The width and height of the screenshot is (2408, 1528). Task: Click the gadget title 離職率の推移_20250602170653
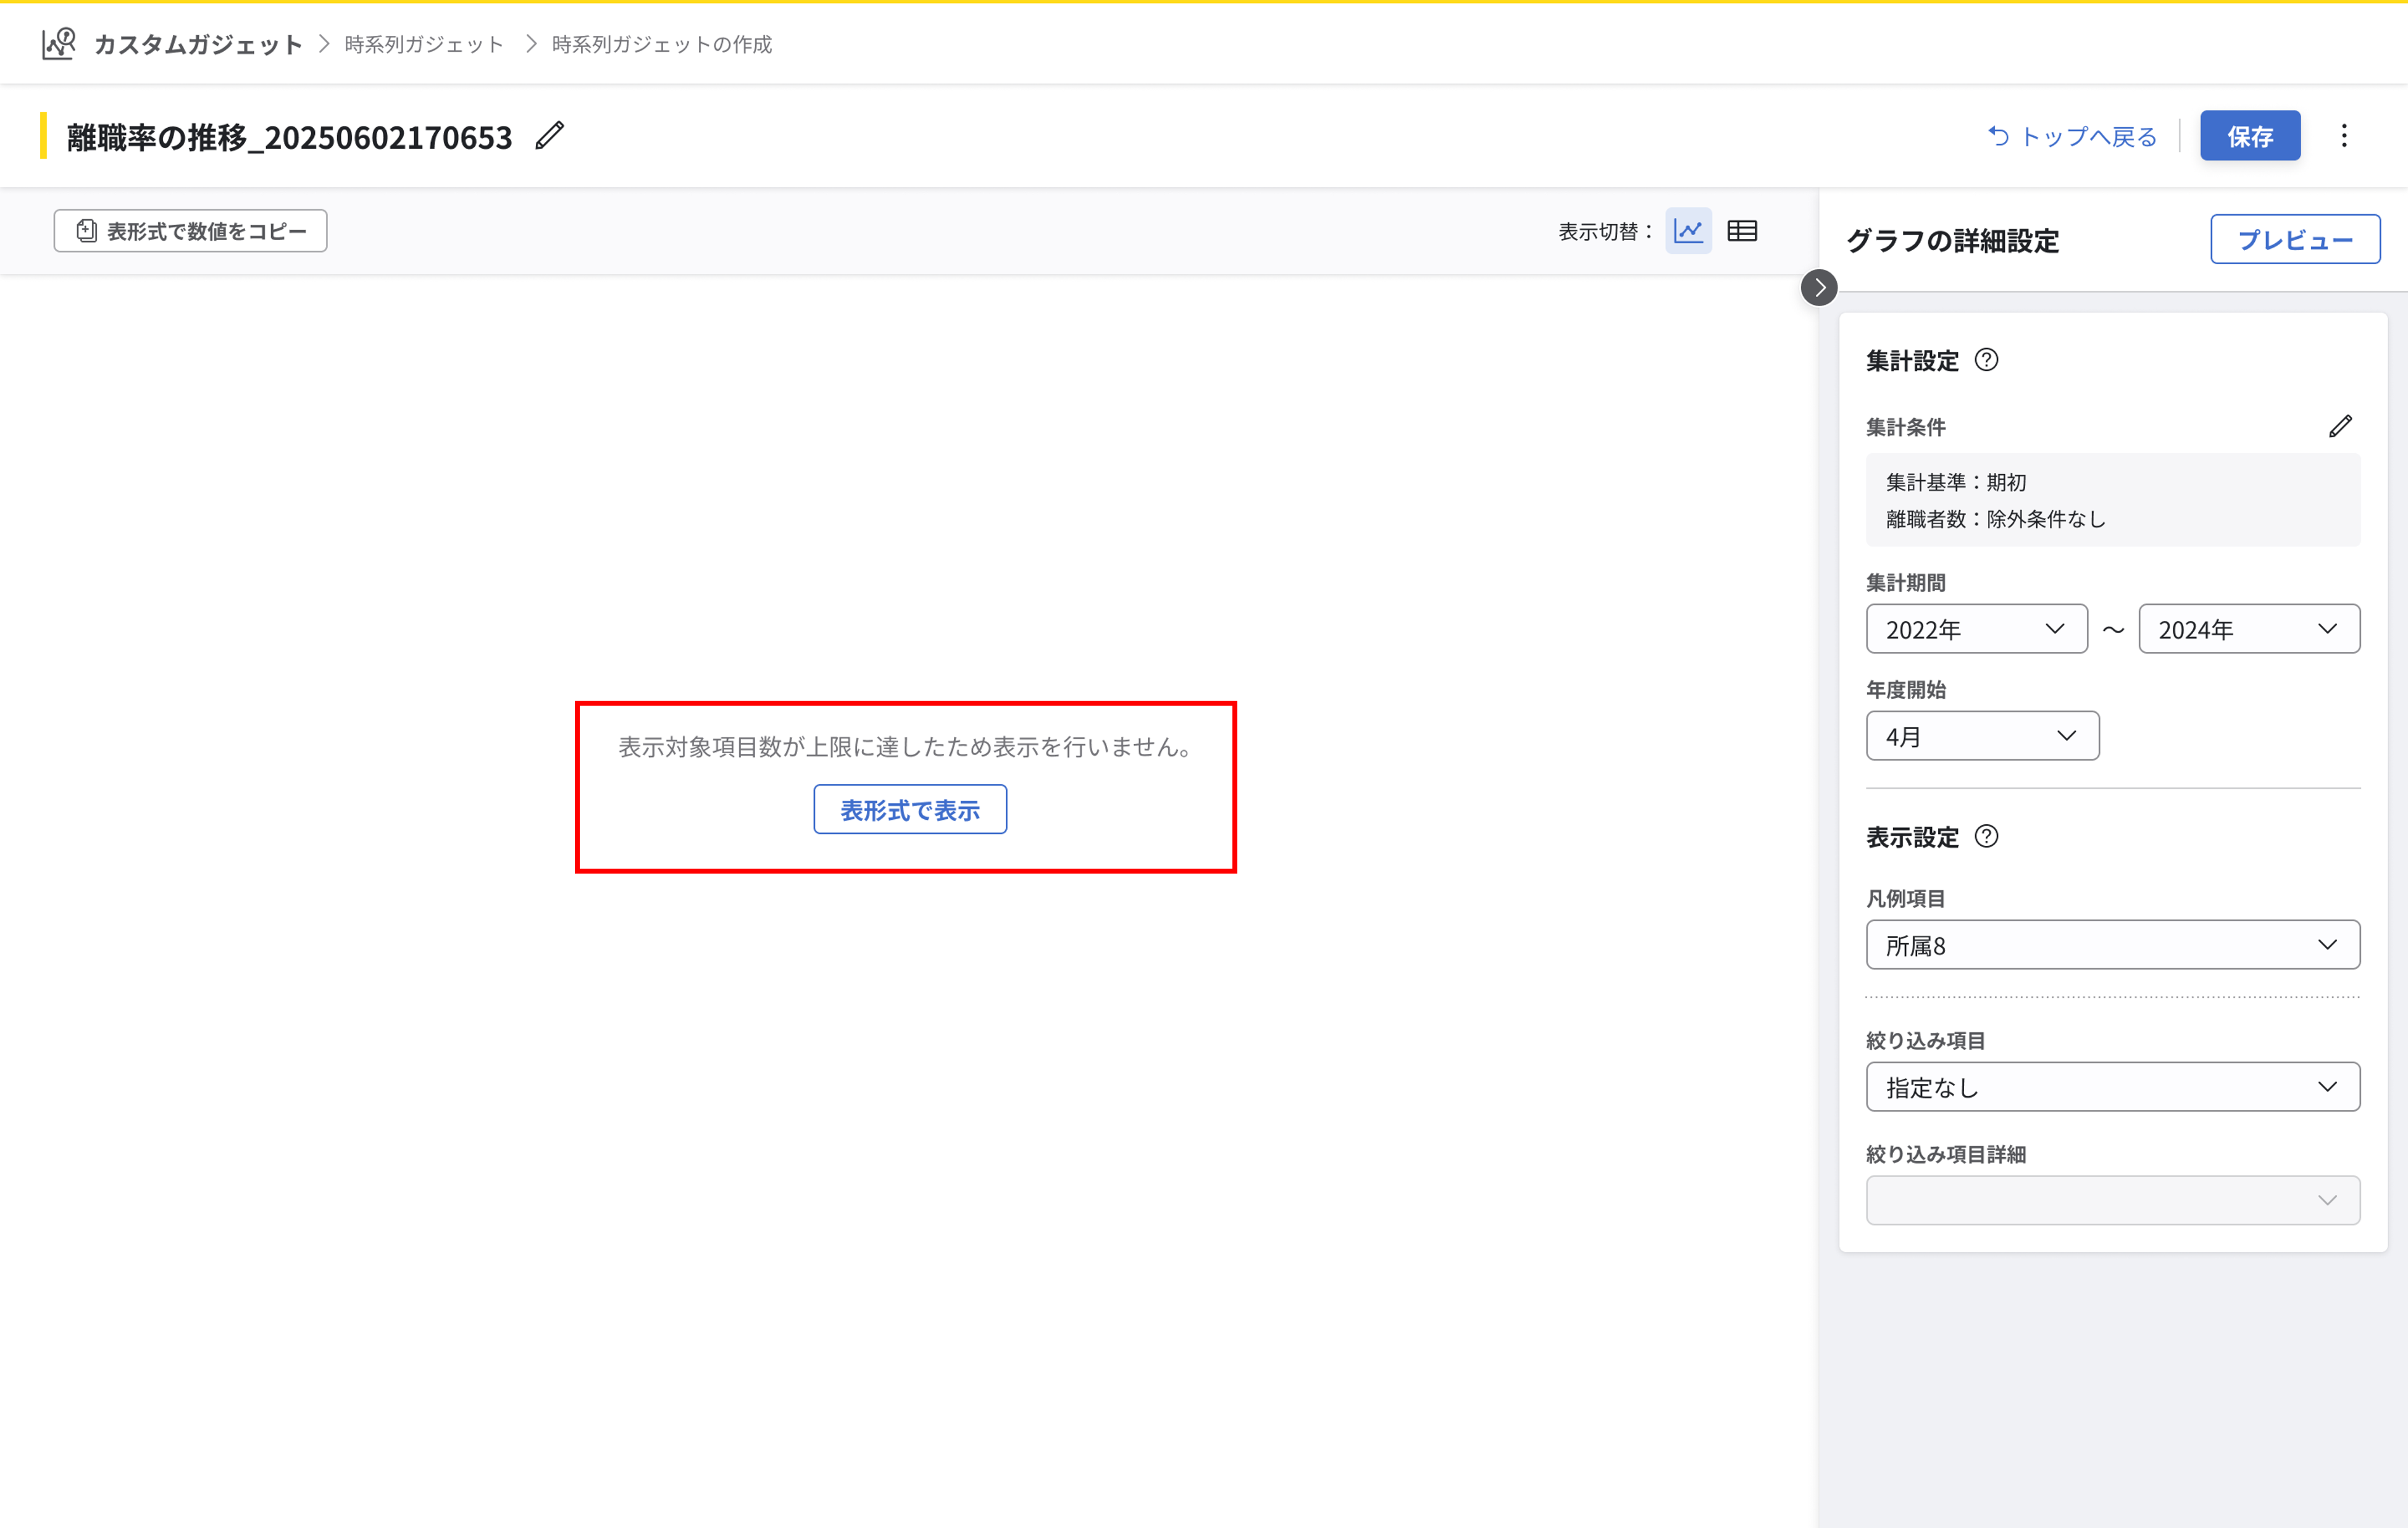tap(289, 137)
